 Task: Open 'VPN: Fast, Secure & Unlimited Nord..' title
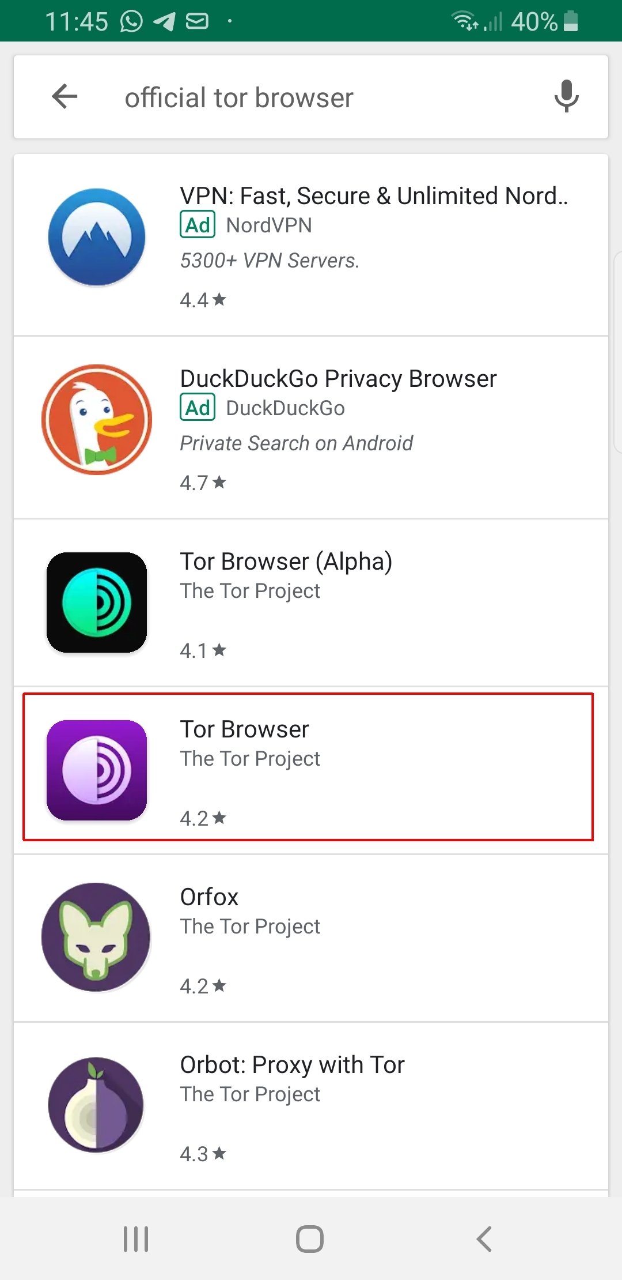(x=374, y=196)
